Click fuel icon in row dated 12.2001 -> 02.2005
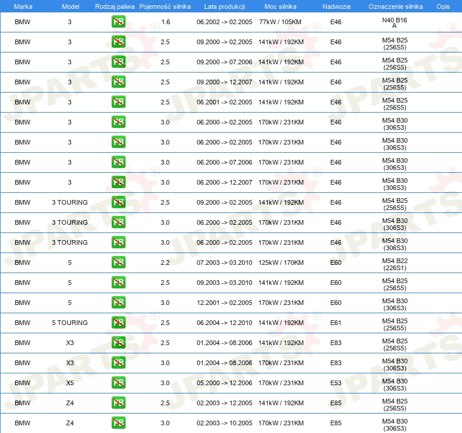This screenshot has width=462, height=433. click(x=118, y=303)
